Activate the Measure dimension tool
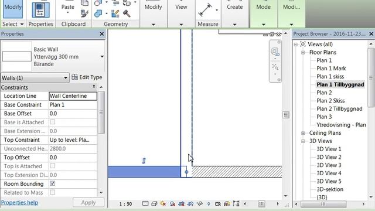The height and width of the screenshot is (211, 375). pyautogui.click(x=205, y=10)
